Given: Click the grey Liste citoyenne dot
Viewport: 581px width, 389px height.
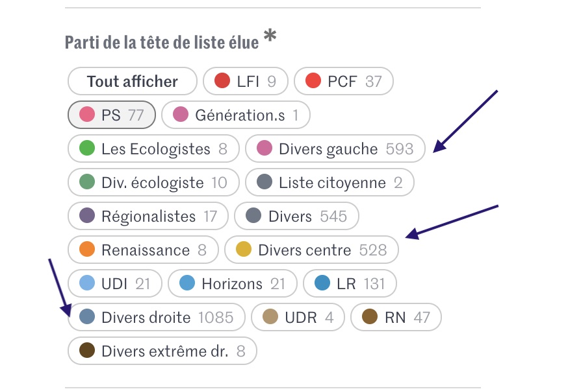Looking at the screenshot, I should point(265,183).
